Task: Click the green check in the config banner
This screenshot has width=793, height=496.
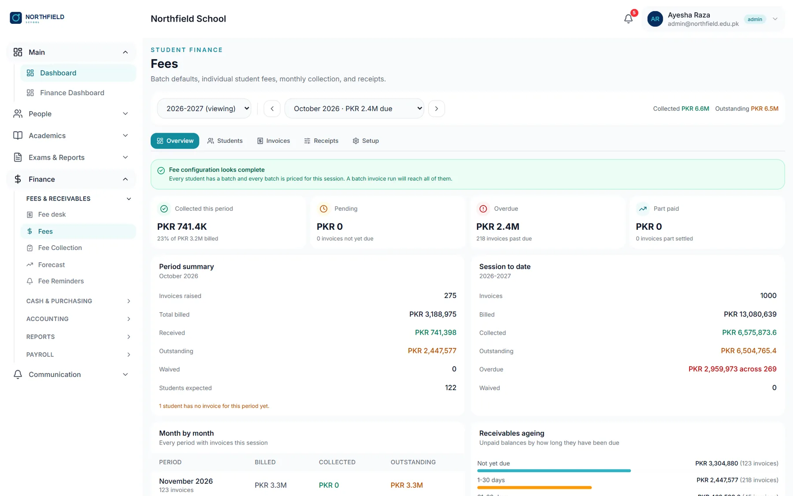Action: click(161, 171)
